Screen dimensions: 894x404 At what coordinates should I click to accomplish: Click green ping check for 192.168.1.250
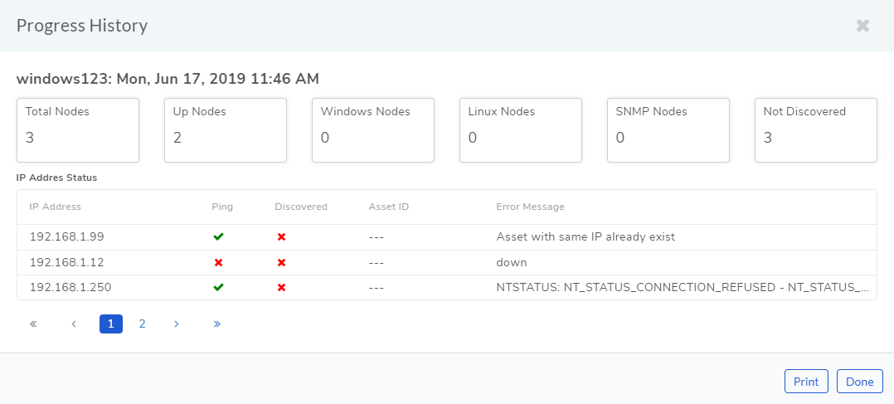pyautogui.click(x=218, y=288)
